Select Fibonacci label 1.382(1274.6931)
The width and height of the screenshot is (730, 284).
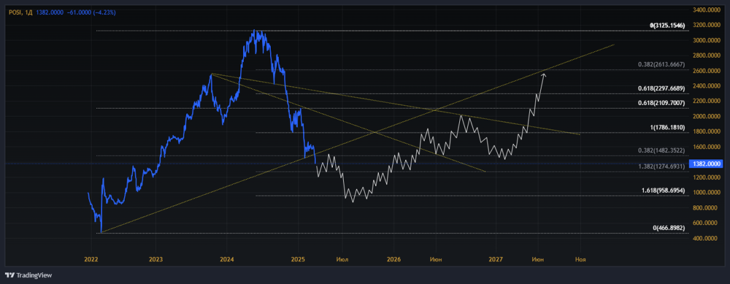pos(661,166)
